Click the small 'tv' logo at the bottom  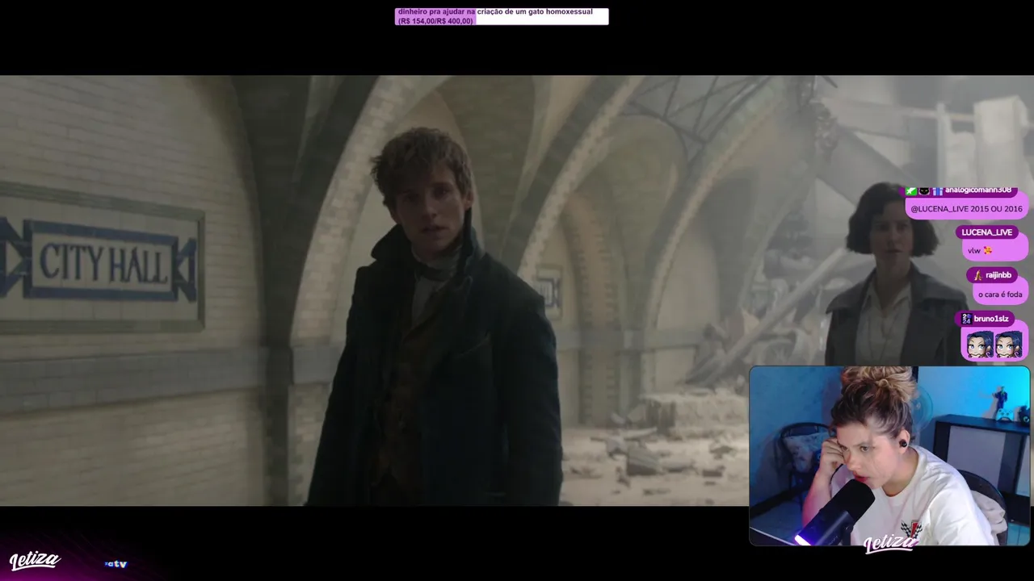[x=116, y=564]
